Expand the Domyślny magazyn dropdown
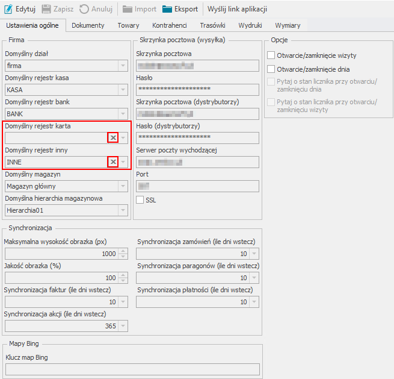This screenshot has height=379, width=394. 123,186
